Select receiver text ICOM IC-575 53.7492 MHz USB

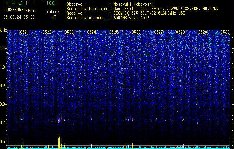pyautogui.click(x=149, y=13)
